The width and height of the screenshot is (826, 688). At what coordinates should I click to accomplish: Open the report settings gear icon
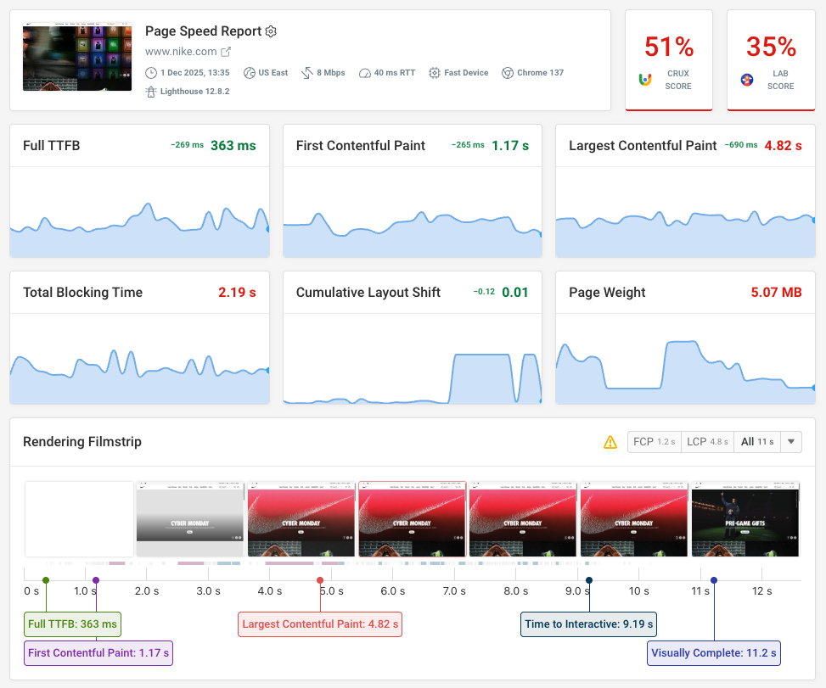[271, 31]
